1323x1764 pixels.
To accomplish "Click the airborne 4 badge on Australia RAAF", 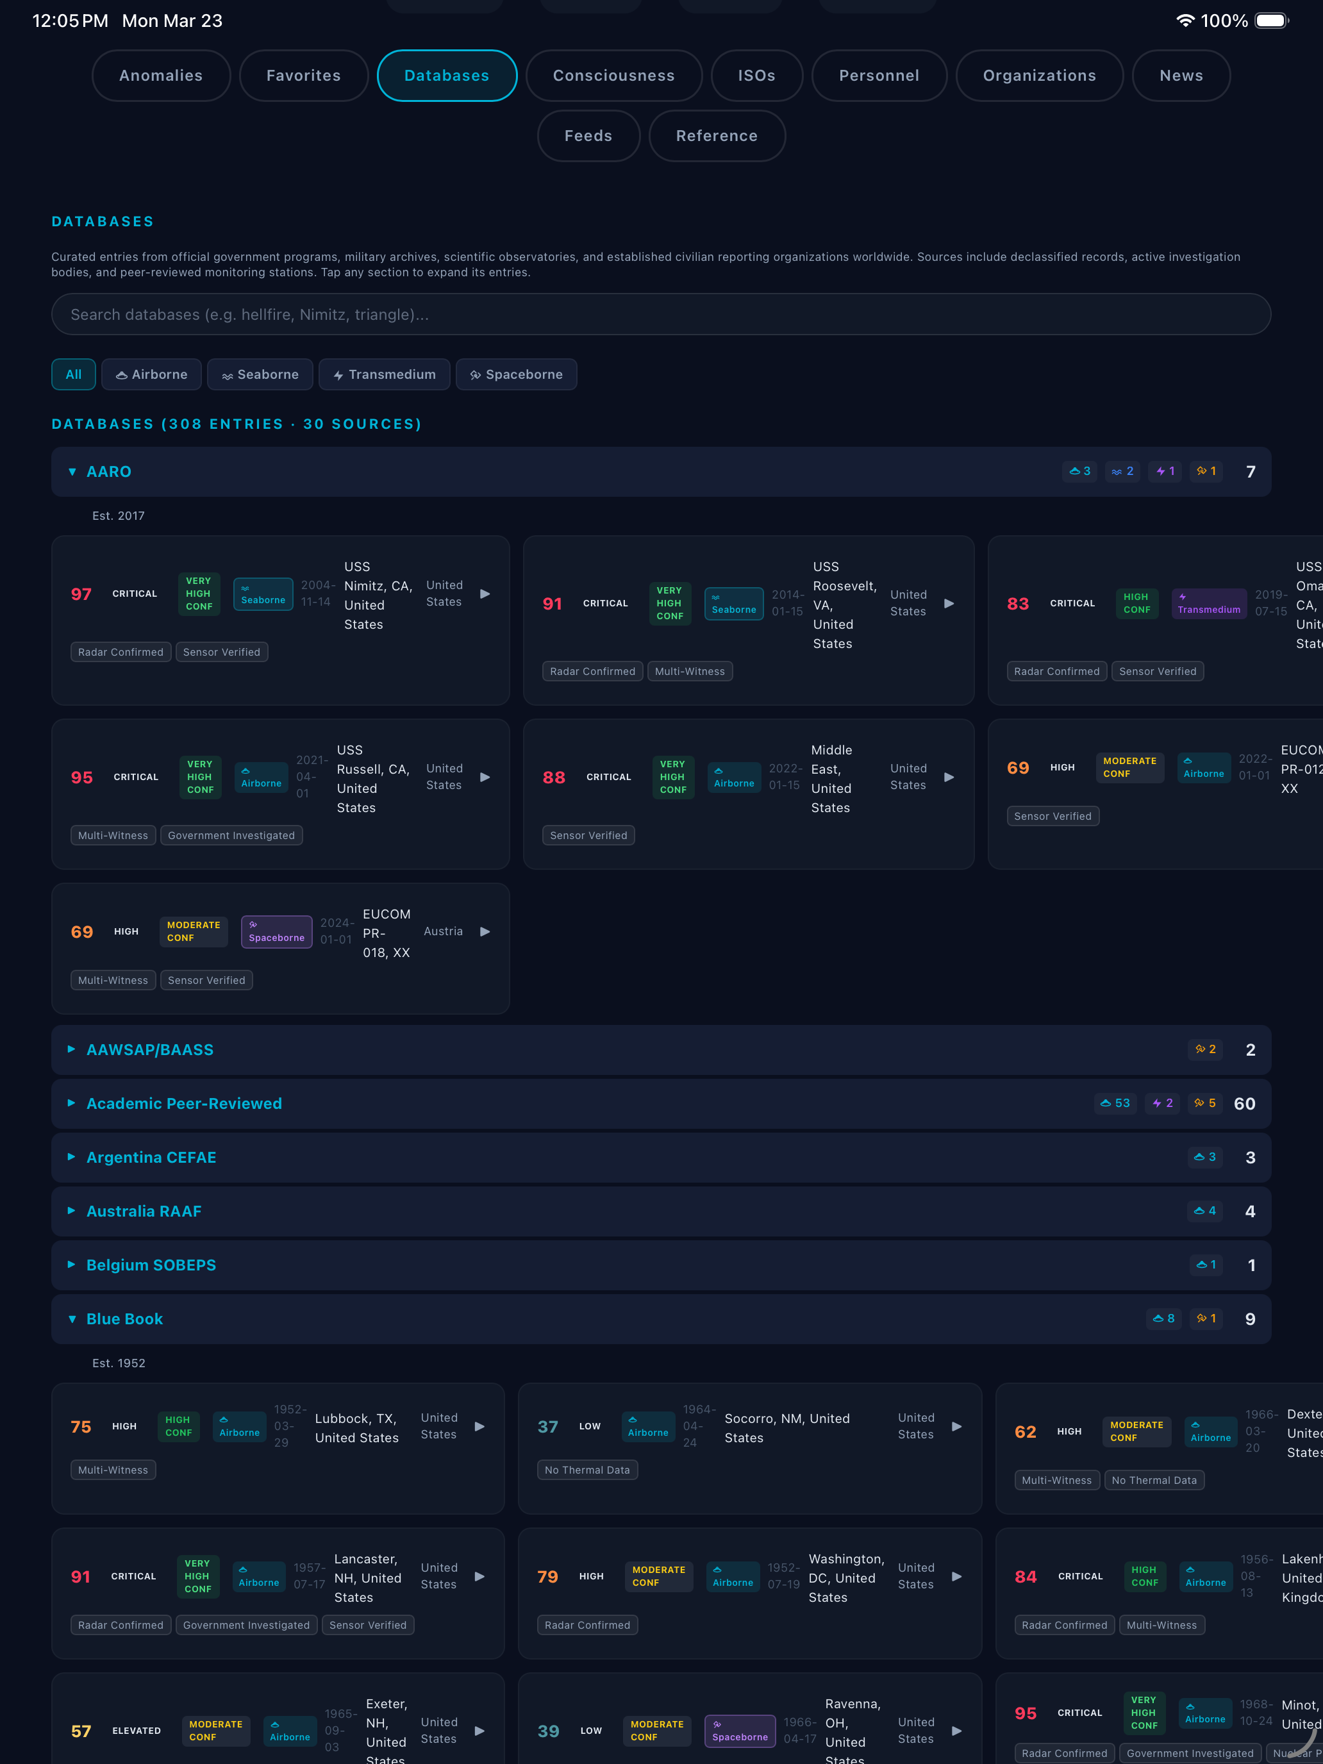I will tap(1206, 1211).
